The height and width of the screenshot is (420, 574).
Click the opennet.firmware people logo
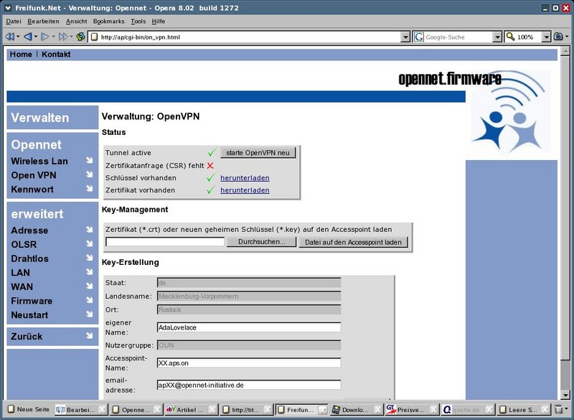click(510, 112)
